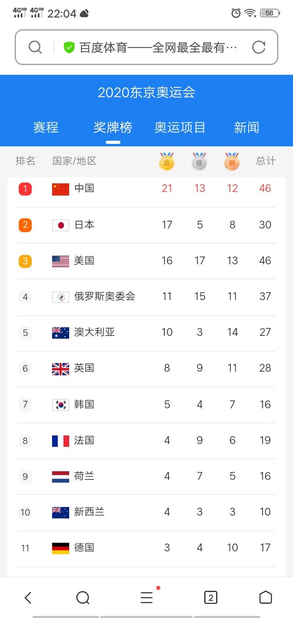Open 中国 medal details row

click(x=146, y=188)
